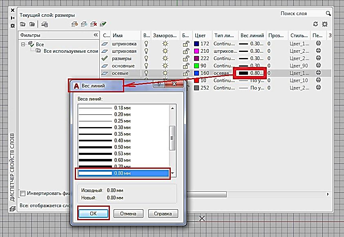Click the Отмена button

coord(128,214)
